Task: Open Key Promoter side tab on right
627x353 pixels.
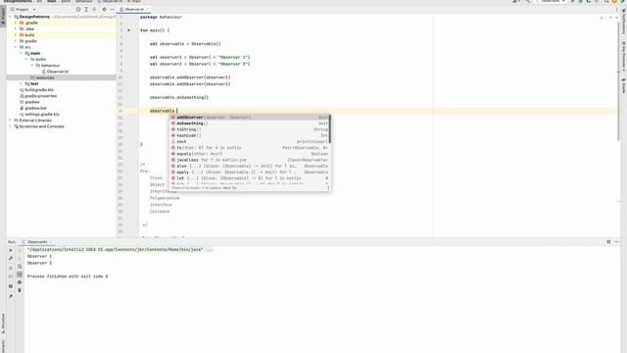Action: pos(623,56)
